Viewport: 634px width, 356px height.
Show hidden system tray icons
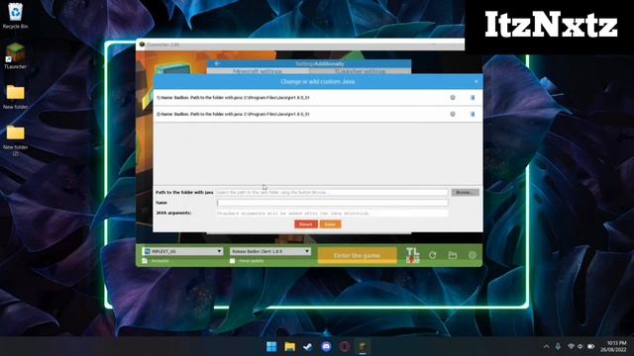click(546, 347)
